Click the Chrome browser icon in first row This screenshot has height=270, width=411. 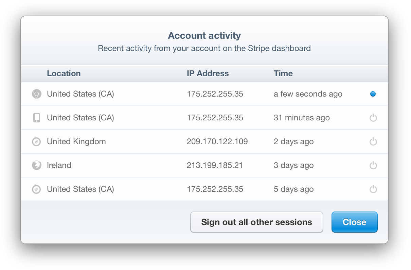pos(37,94)
